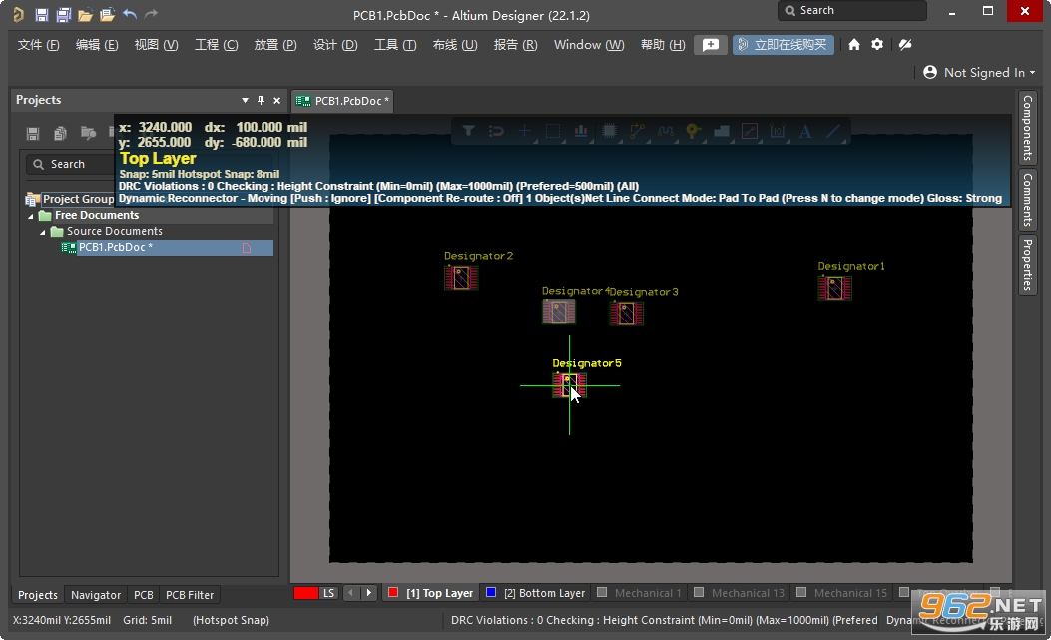Open the 帮助 (H) menu
This screenshot has height=640, width=1051.
point(662,45)
